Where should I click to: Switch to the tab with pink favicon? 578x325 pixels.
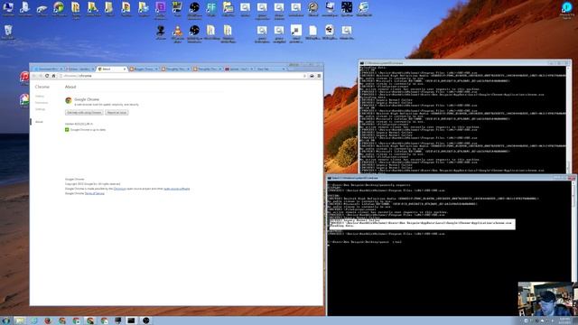tap(238, 69)
